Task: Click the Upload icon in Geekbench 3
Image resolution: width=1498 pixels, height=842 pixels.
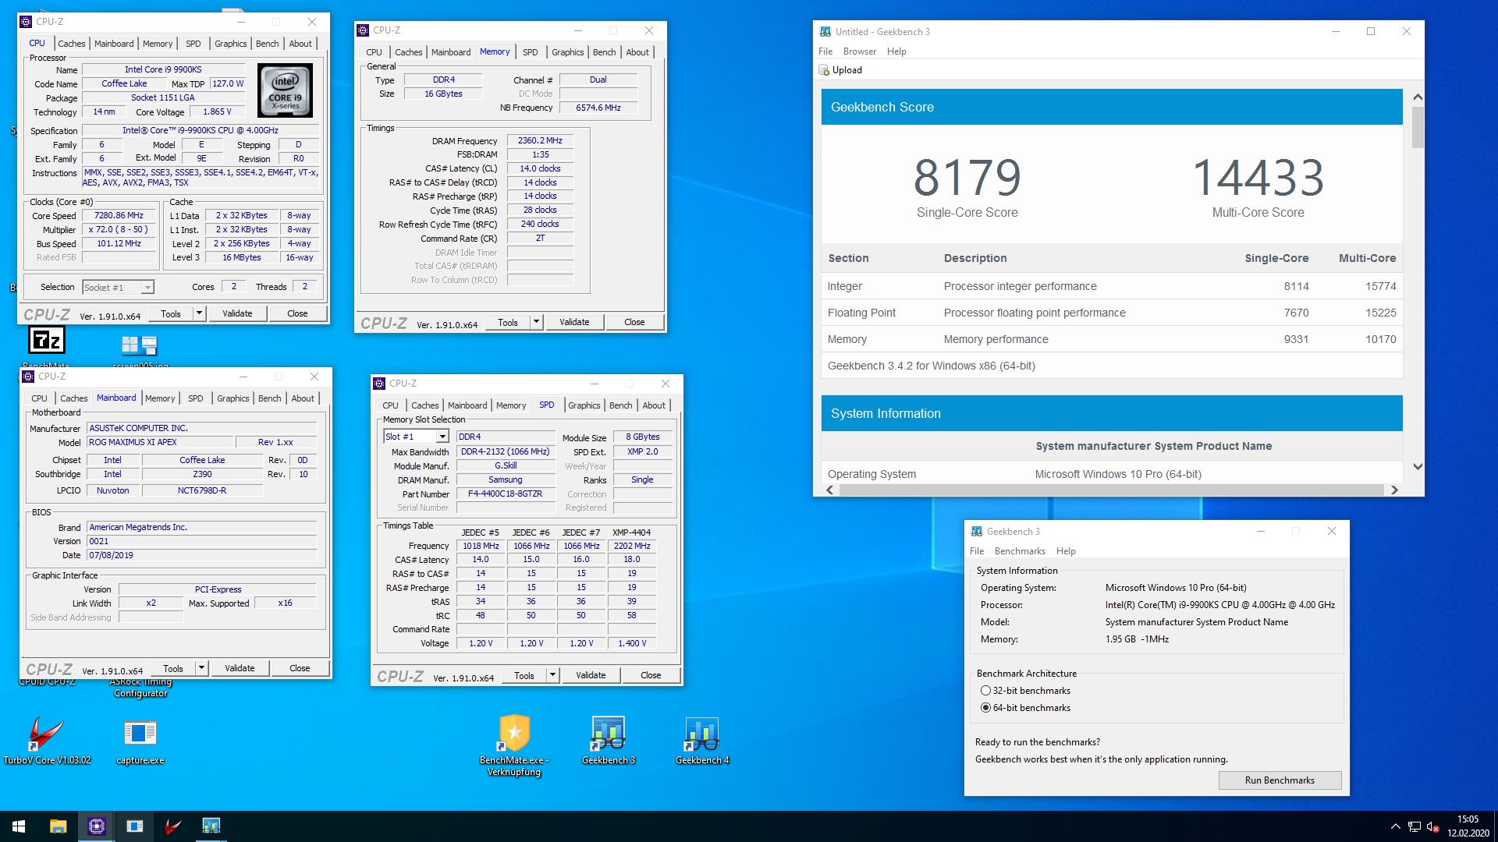Action: (824, 70)
